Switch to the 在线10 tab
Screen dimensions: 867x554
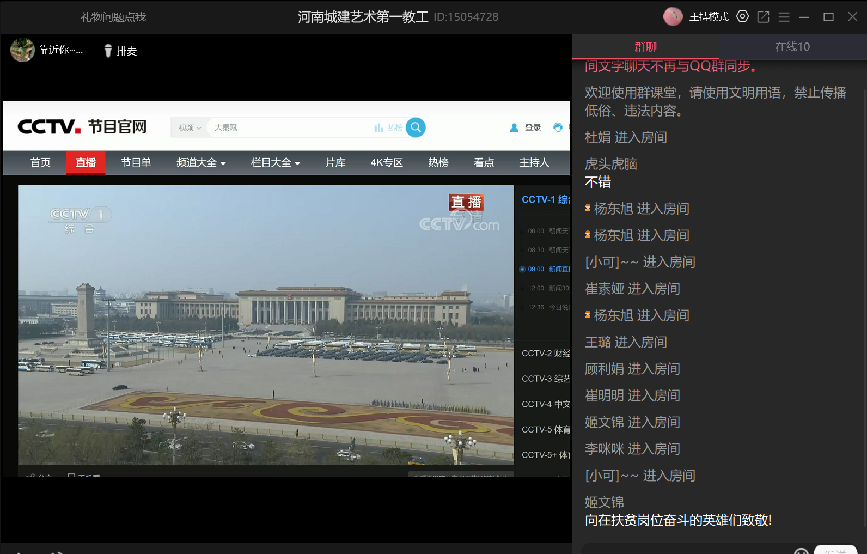pos(792,47)
